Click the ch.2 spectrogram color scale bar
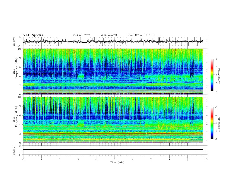The width and height of the screenshot is (232, 179). click(x=212, y=123)
